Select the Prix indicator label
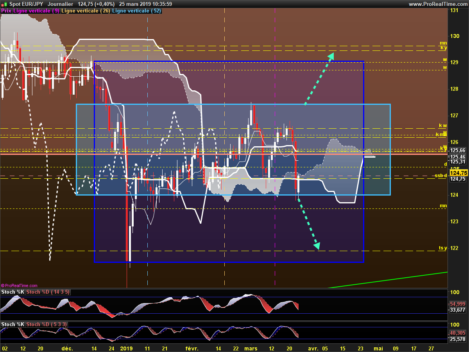 point(6,11)
